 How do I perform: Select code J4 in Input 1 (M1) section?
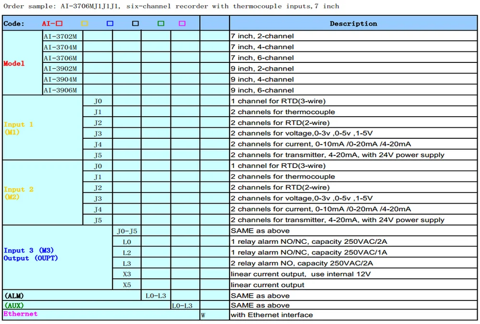(97, 144)
